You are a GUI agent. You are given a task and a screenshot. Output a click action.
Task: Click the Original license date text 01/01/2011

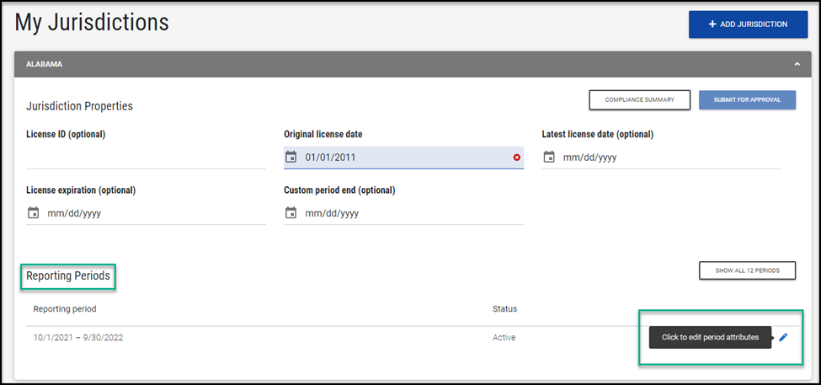pyautogui.click(x=332, y=158)
